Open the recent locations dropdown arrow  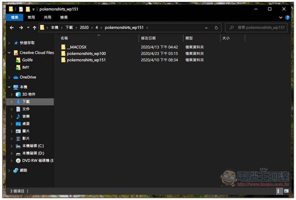point(28,28)
